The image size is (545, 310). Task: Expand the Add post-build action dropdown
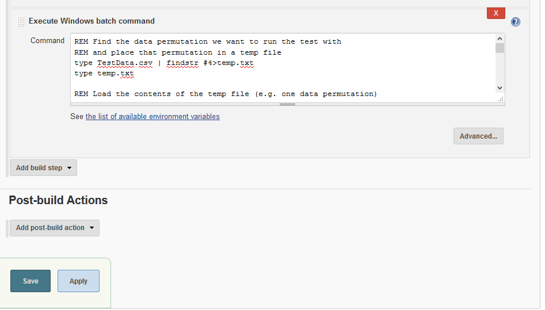55,228
